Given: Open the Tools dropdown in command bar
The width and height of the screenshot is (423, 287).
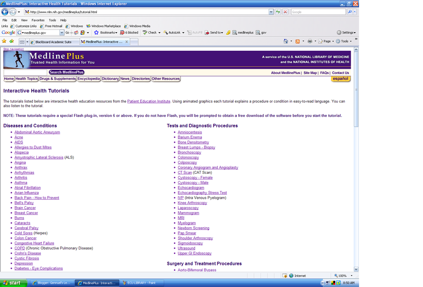Looking at the screenshot, I should [x=351, y=41].
